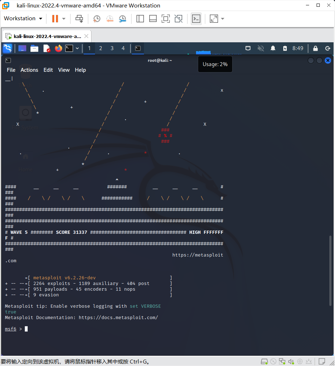This screenshot has height=366, width=335.
Task: Open the snapshot manager icon
Action: [x=122, y=19]
